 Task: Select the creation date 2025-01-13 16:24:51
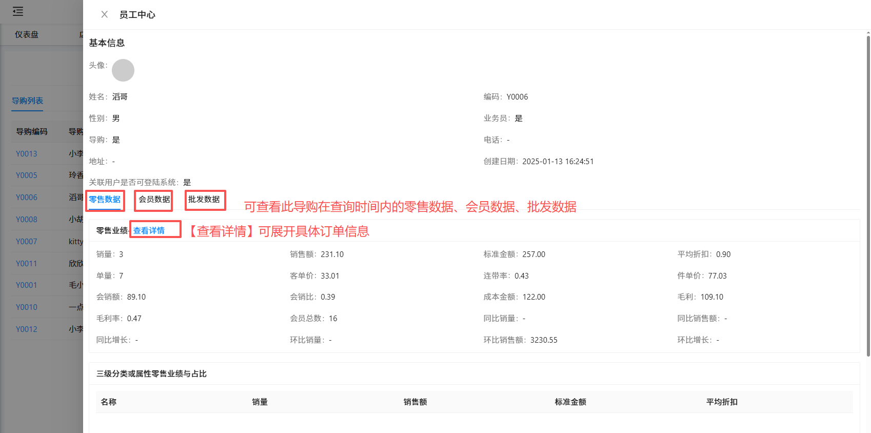[x=558, y=161]
